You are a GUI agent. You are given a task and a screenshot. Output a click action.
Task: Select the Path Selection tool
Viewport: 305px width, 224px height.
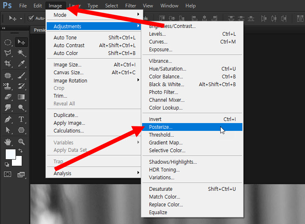point(8,130)
